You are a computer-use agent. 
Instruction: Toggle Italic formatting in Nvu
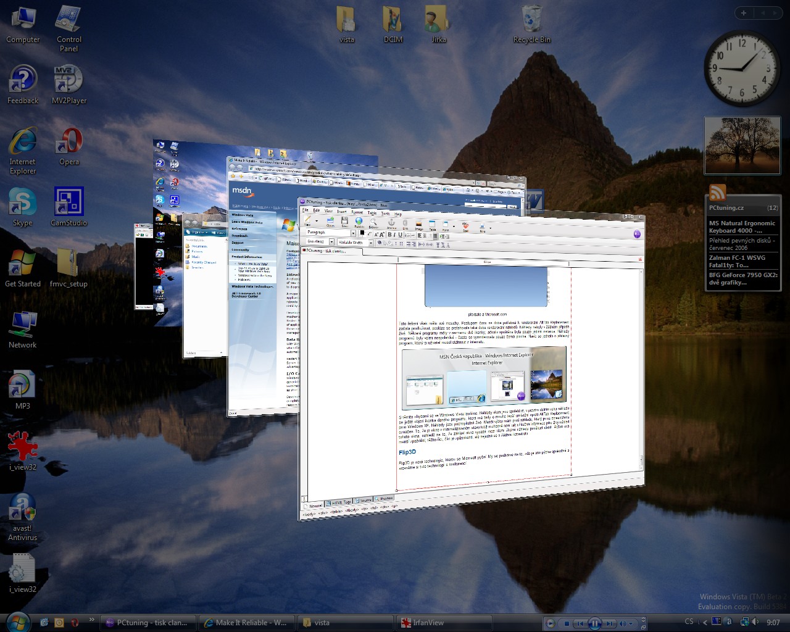tap(395, 235)
